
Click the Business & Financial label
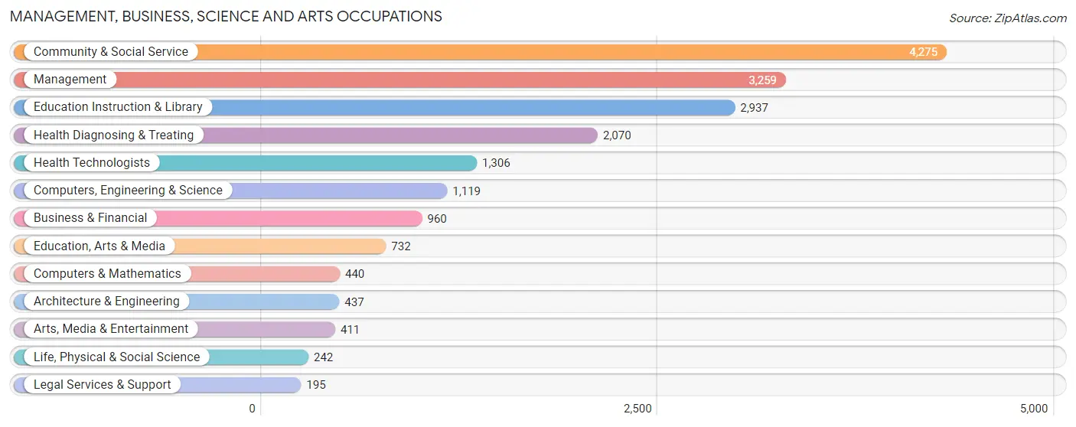(x=90, y=218)
